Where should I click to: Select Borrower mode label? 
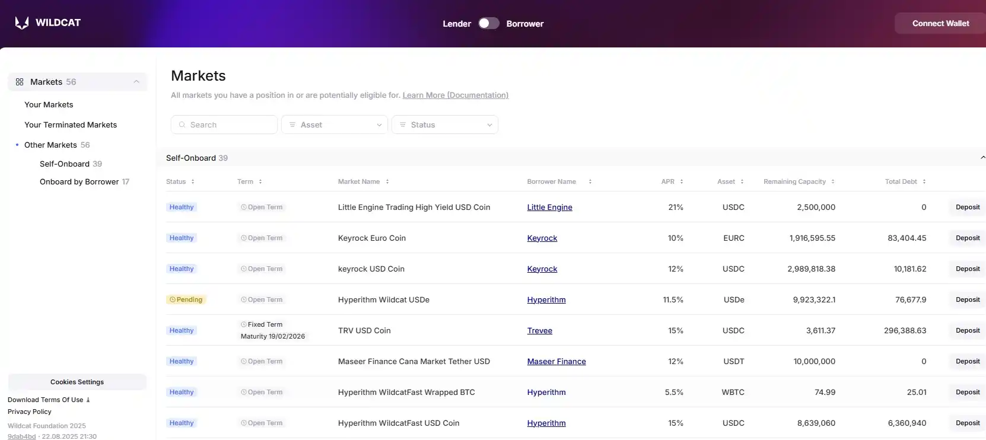pos(525,24)
